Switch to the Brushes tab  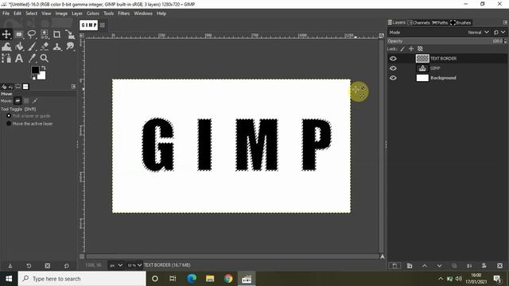pos(460,23)
